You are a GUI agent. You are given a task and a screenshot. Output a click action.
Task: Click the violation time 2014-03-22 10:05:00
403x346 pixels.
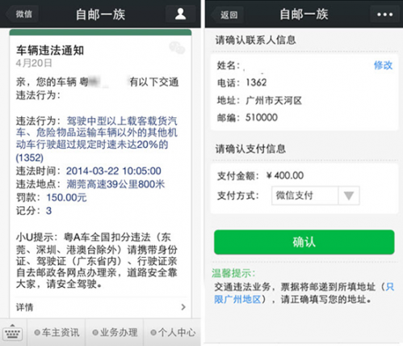coord(114,171)
